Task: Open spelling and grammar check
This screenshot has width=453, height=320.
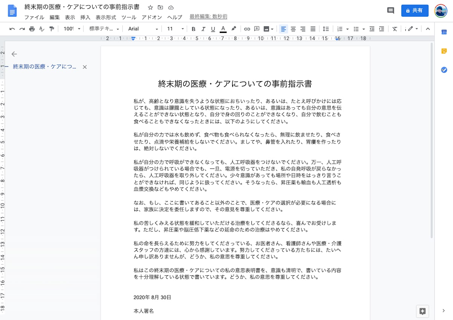Action: [x=42, y=29]
